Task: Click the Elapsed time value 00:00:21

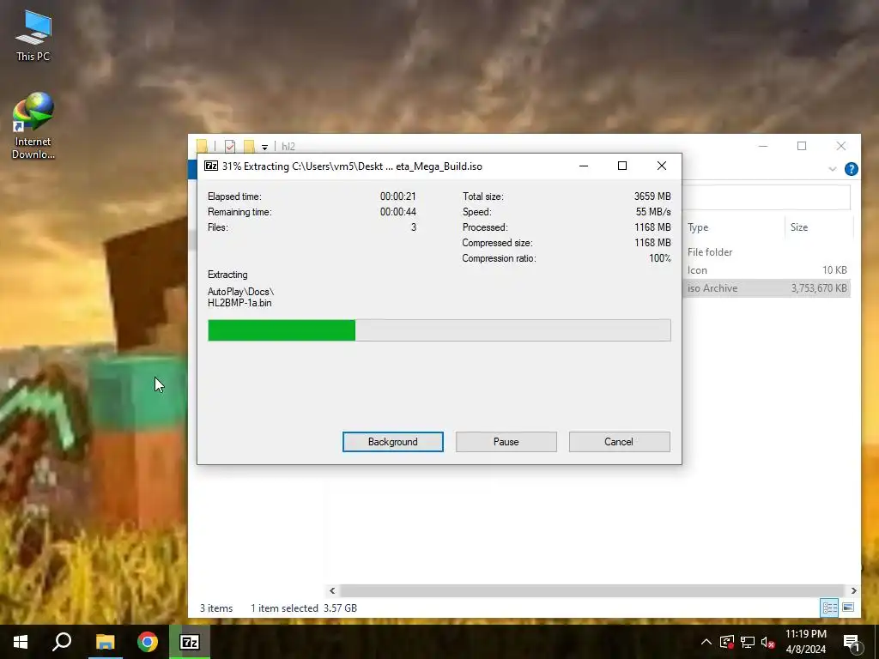Action: pyautogui.click(x=398, y=196)
